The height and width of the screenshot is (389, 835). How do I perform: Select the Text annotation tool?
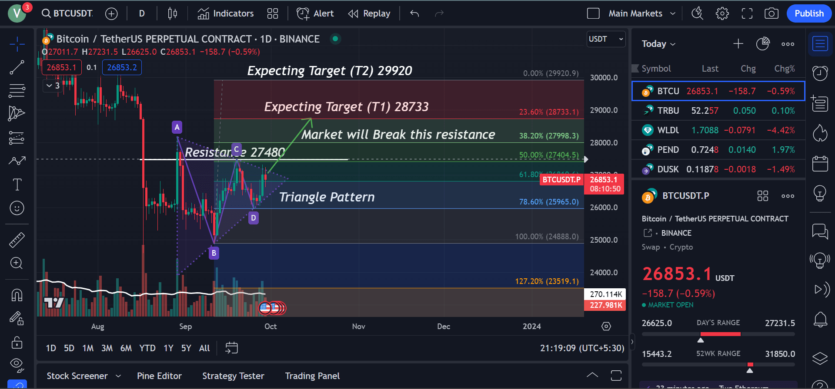tap(17, 185)
